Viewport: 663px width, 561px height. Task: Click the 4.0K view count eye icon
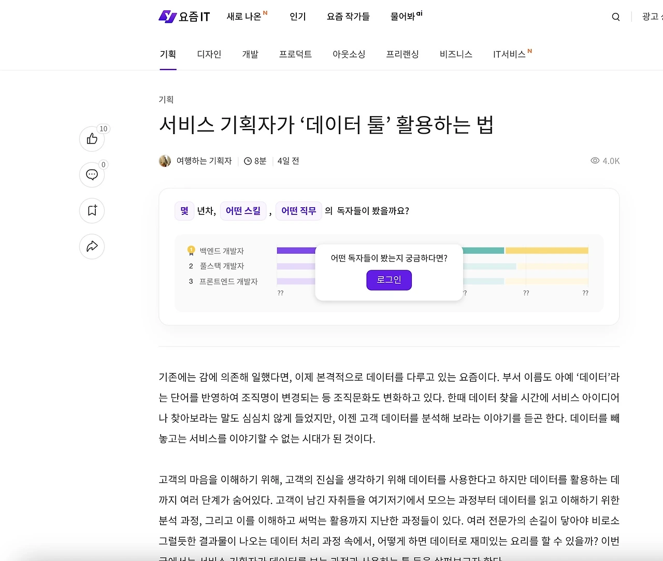pyautogui.click(x=595, y=161)
